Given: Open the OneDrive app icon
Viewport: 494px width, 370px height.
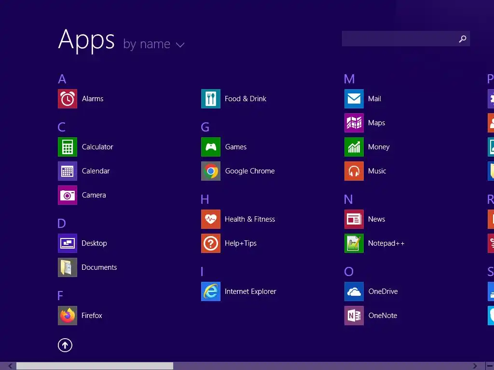Looking at the screenshot, I should coord(354,291).
